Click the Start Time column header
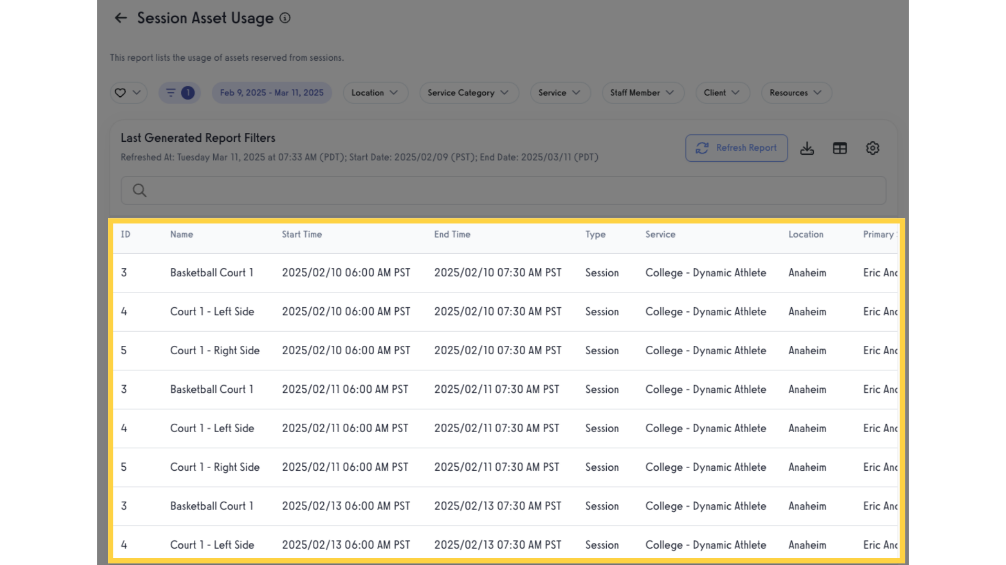1006x565 pixels. [302, 234]
